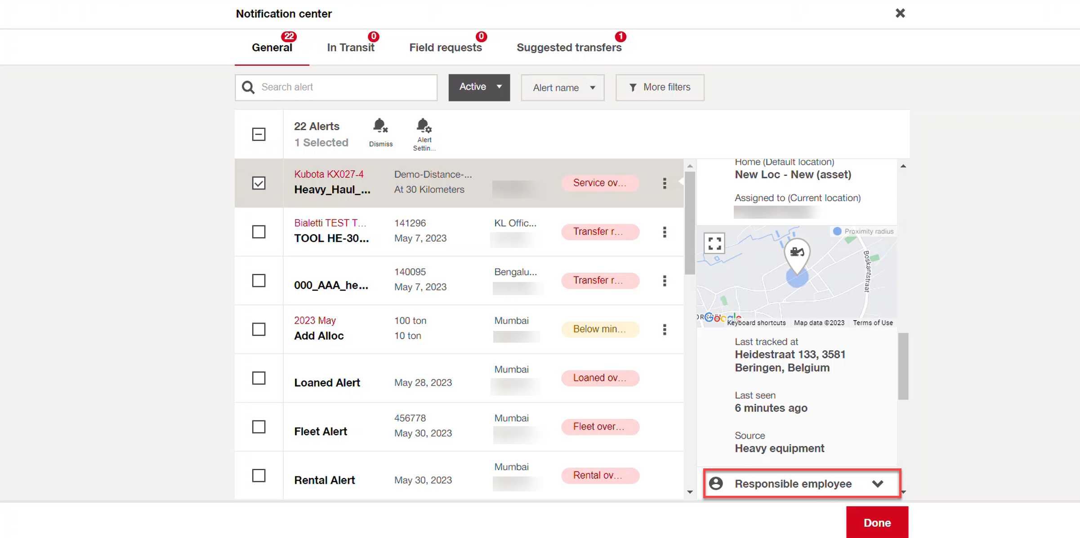1080x538 pixels.
Task: Open the Alert name dropdown
Action: click(x=562, y=88)
